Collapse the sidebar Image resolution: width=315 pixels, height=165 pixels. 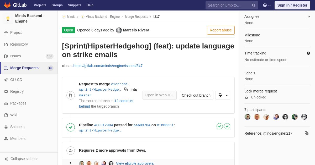tap(29, 159)
